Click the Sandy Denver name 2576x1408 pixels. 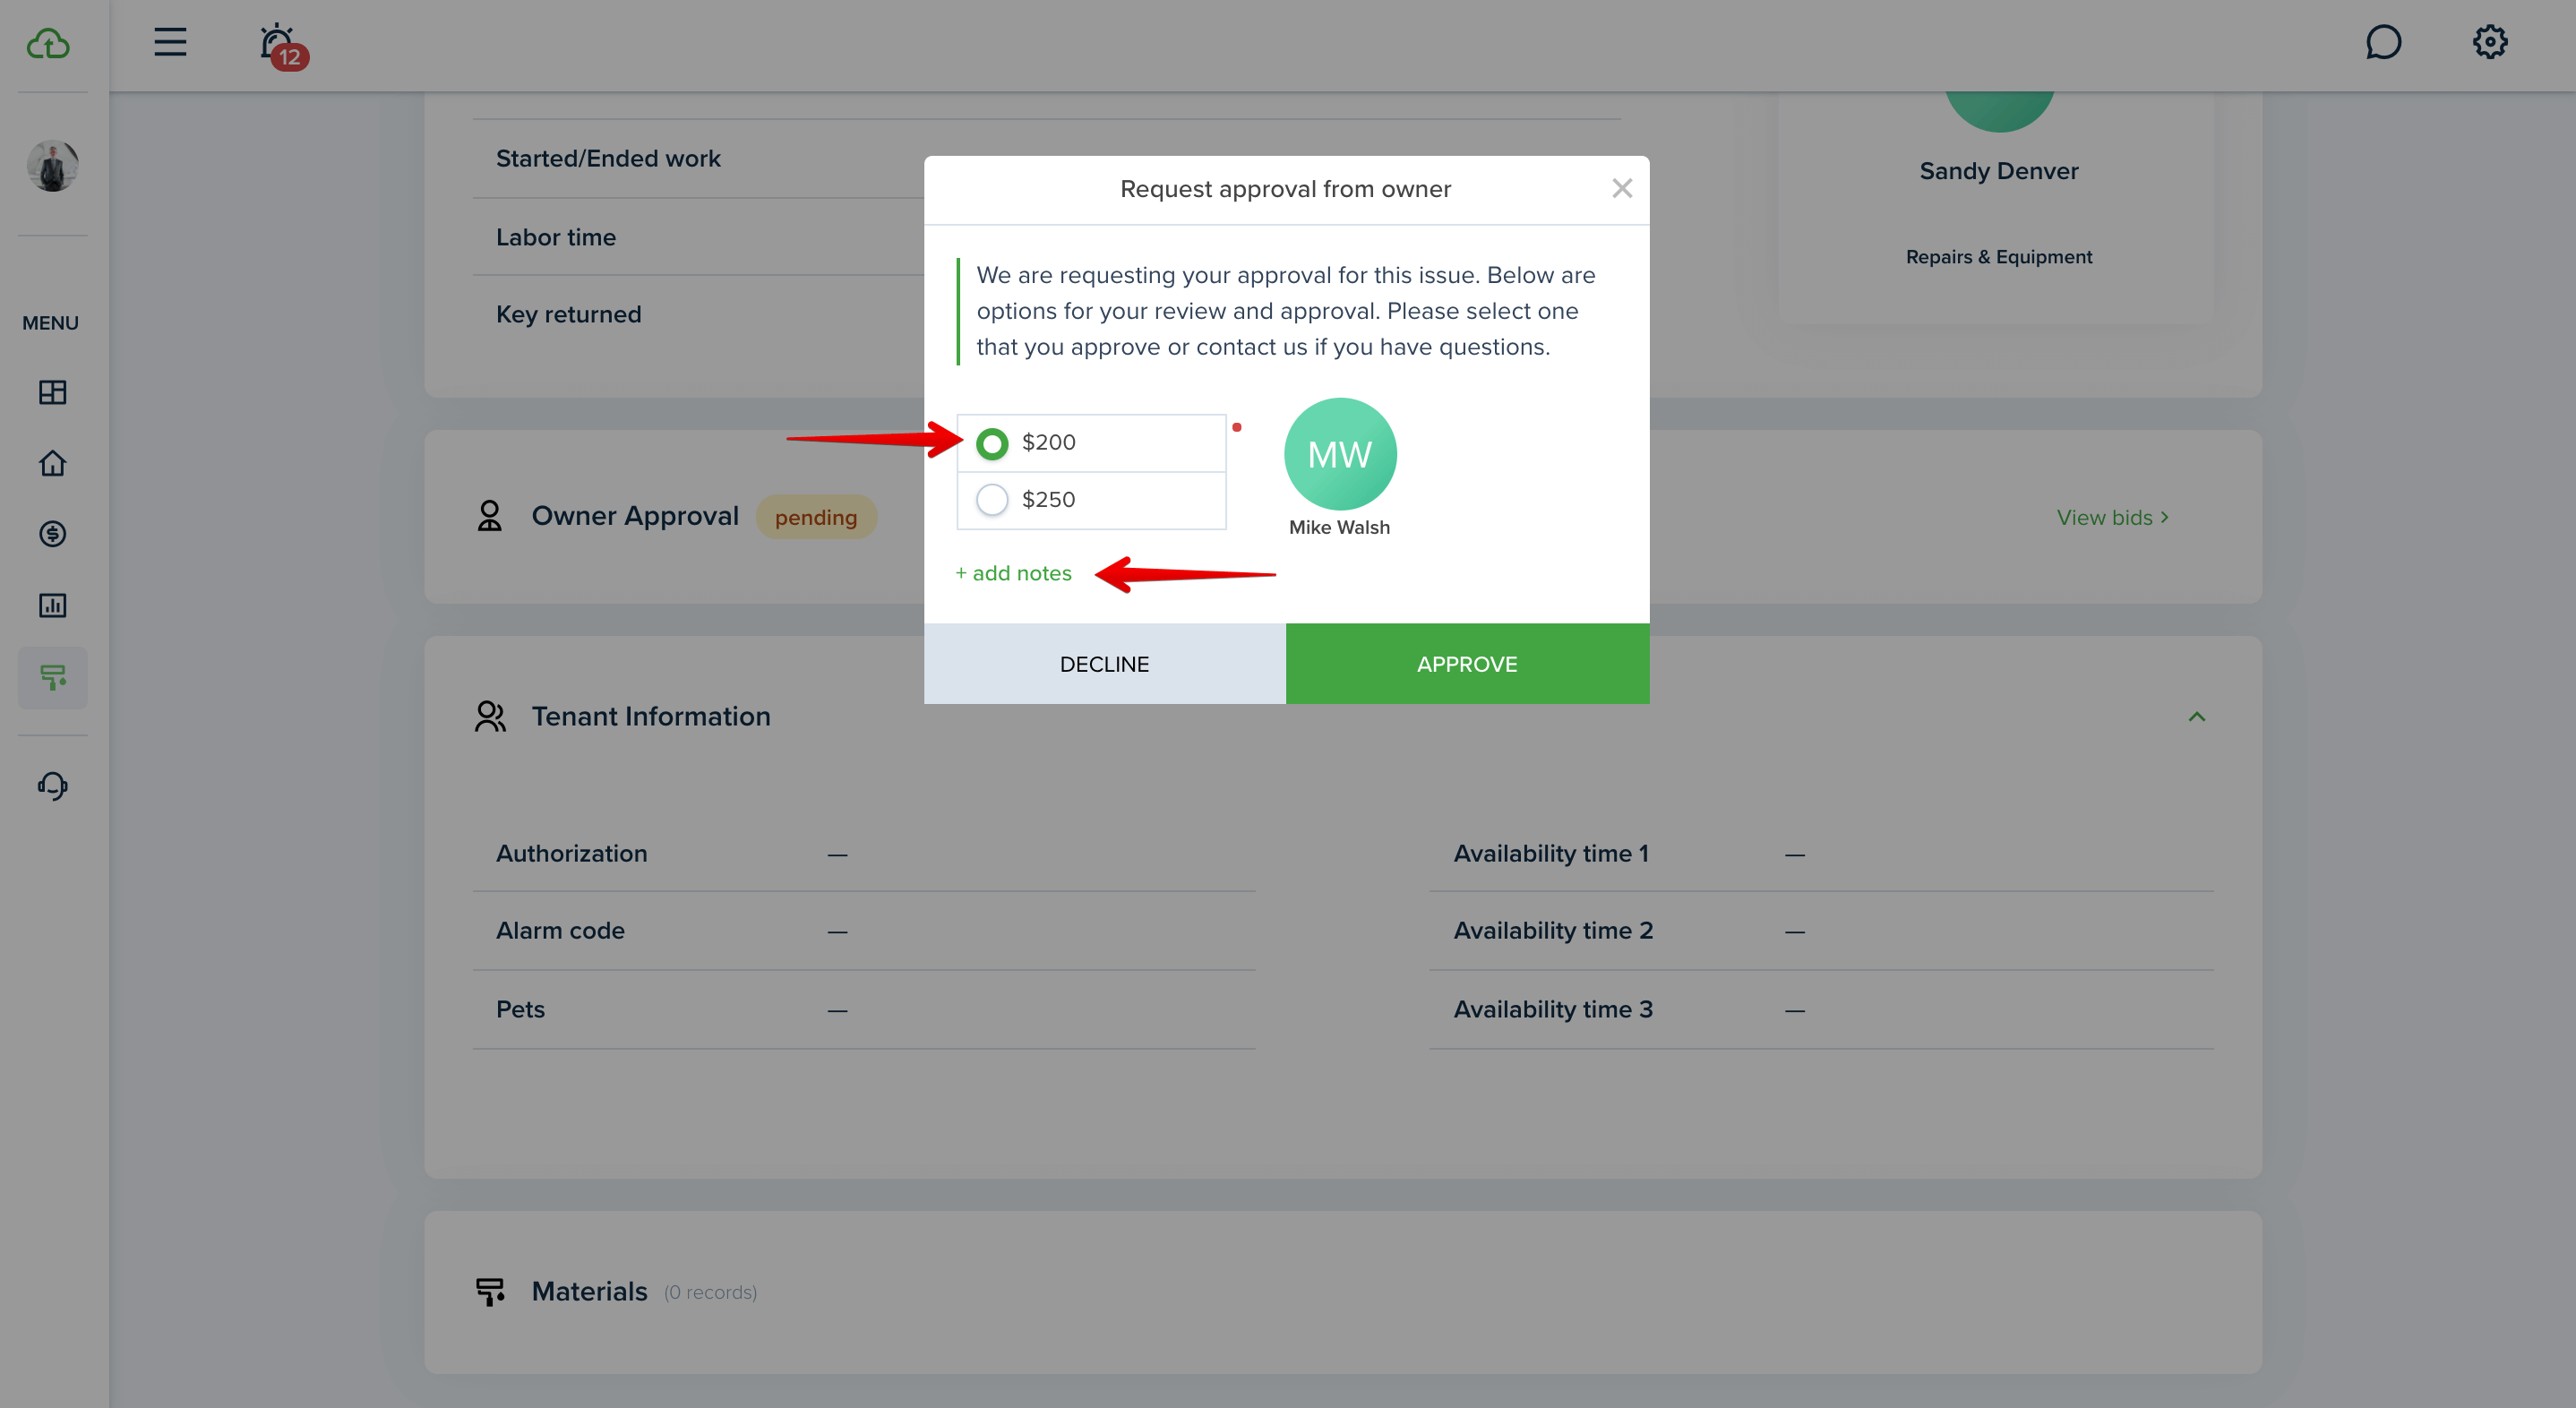(x=1998, y=171)
